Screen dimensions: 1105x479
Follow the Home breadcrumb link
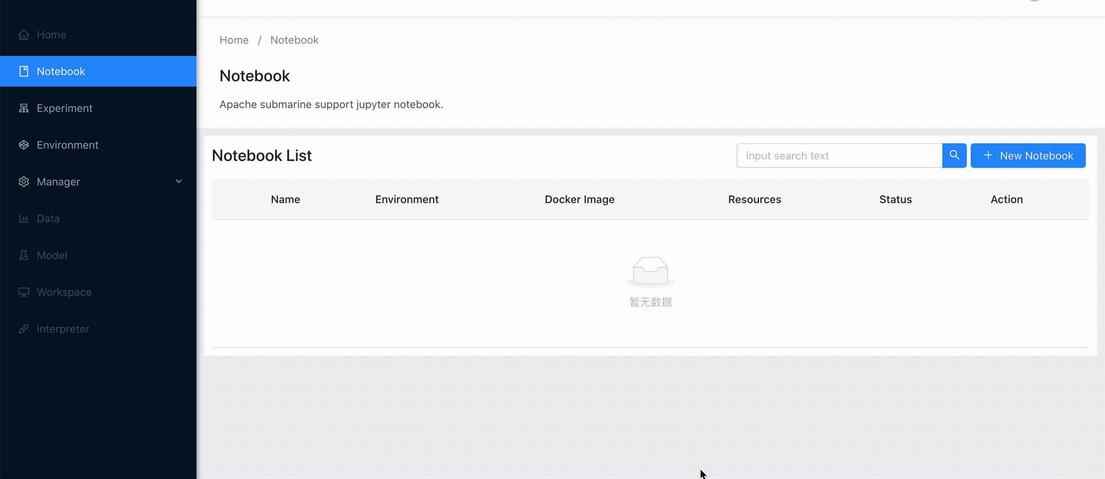[234, 40]
